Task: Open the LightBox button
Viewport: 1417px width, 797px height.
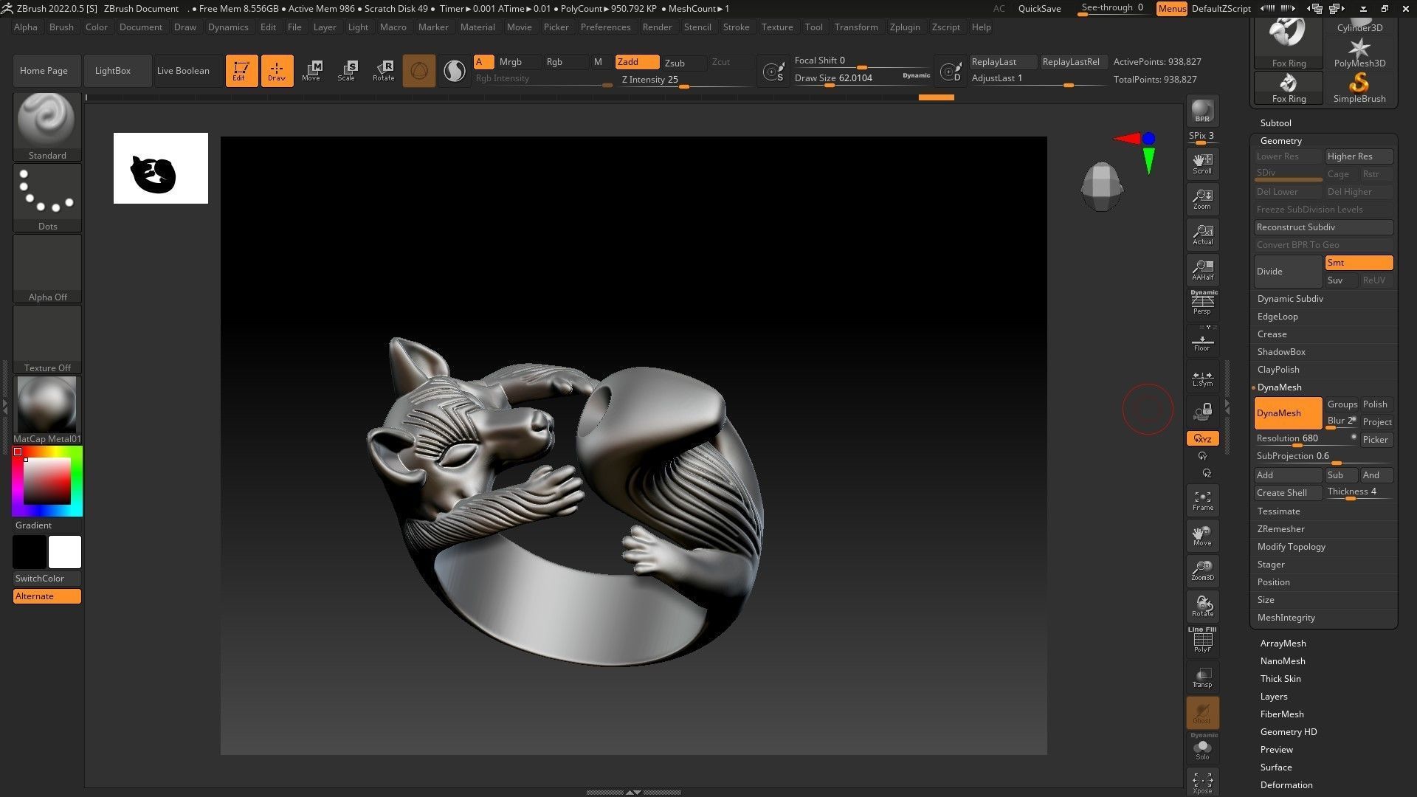Action: click(117, 71)
